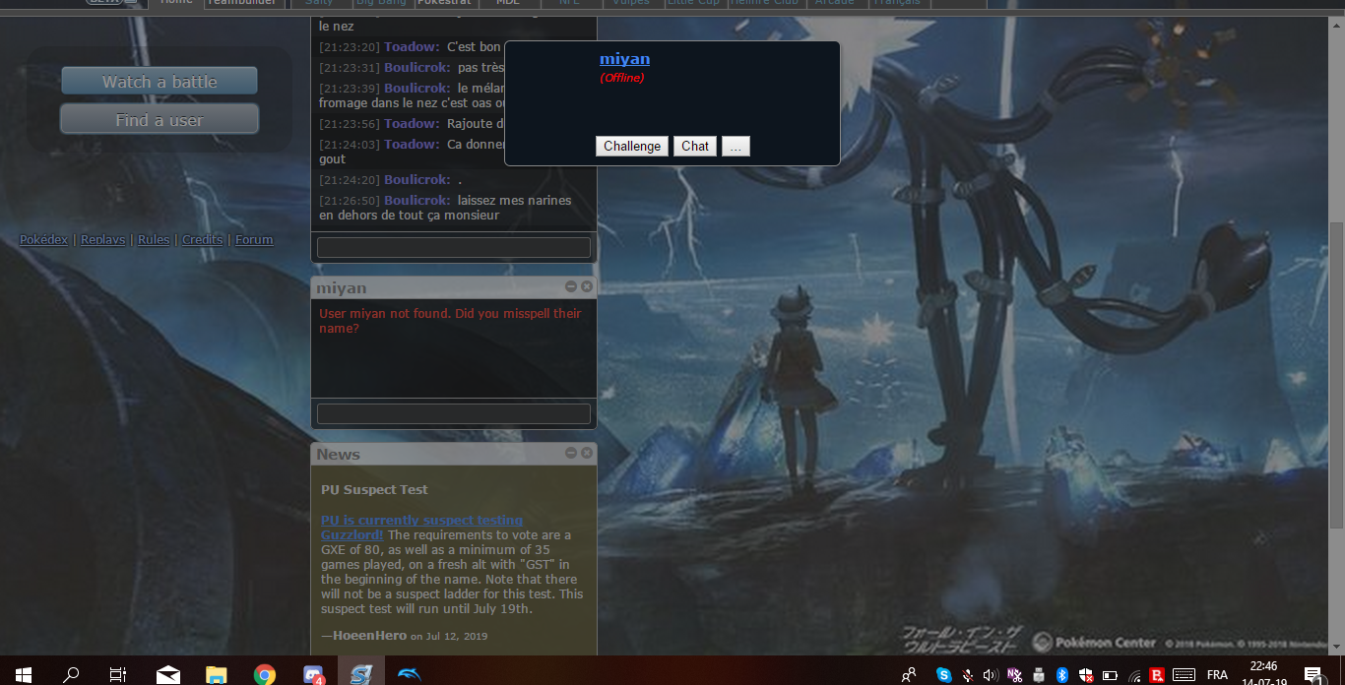Open the FRA input language selector

click(1217, 675)
